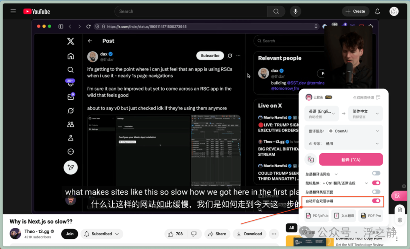Screen dimensions: 410x249
Task: Open X messages envelope icon
Action: (71, 97)
